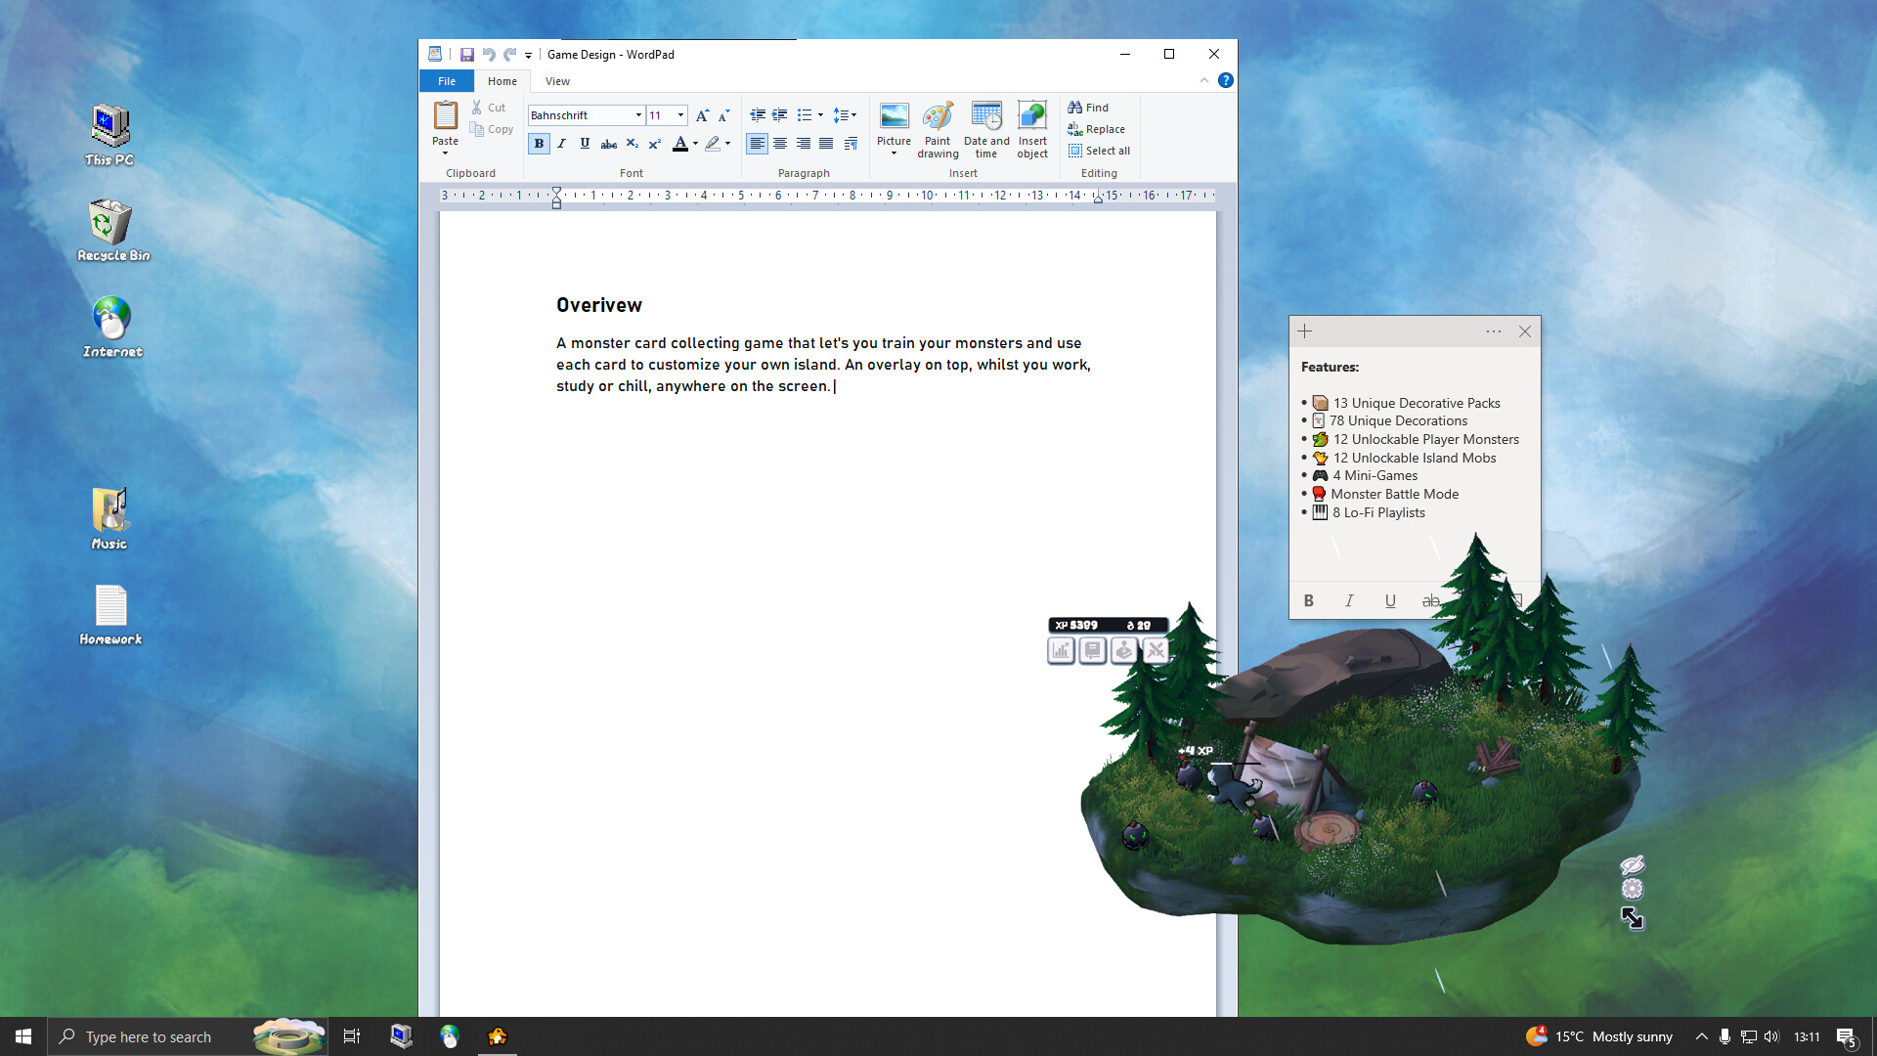Open the stats graph in the game overlay
The image size is (1877, 1056).
(x=1061, y=650)
